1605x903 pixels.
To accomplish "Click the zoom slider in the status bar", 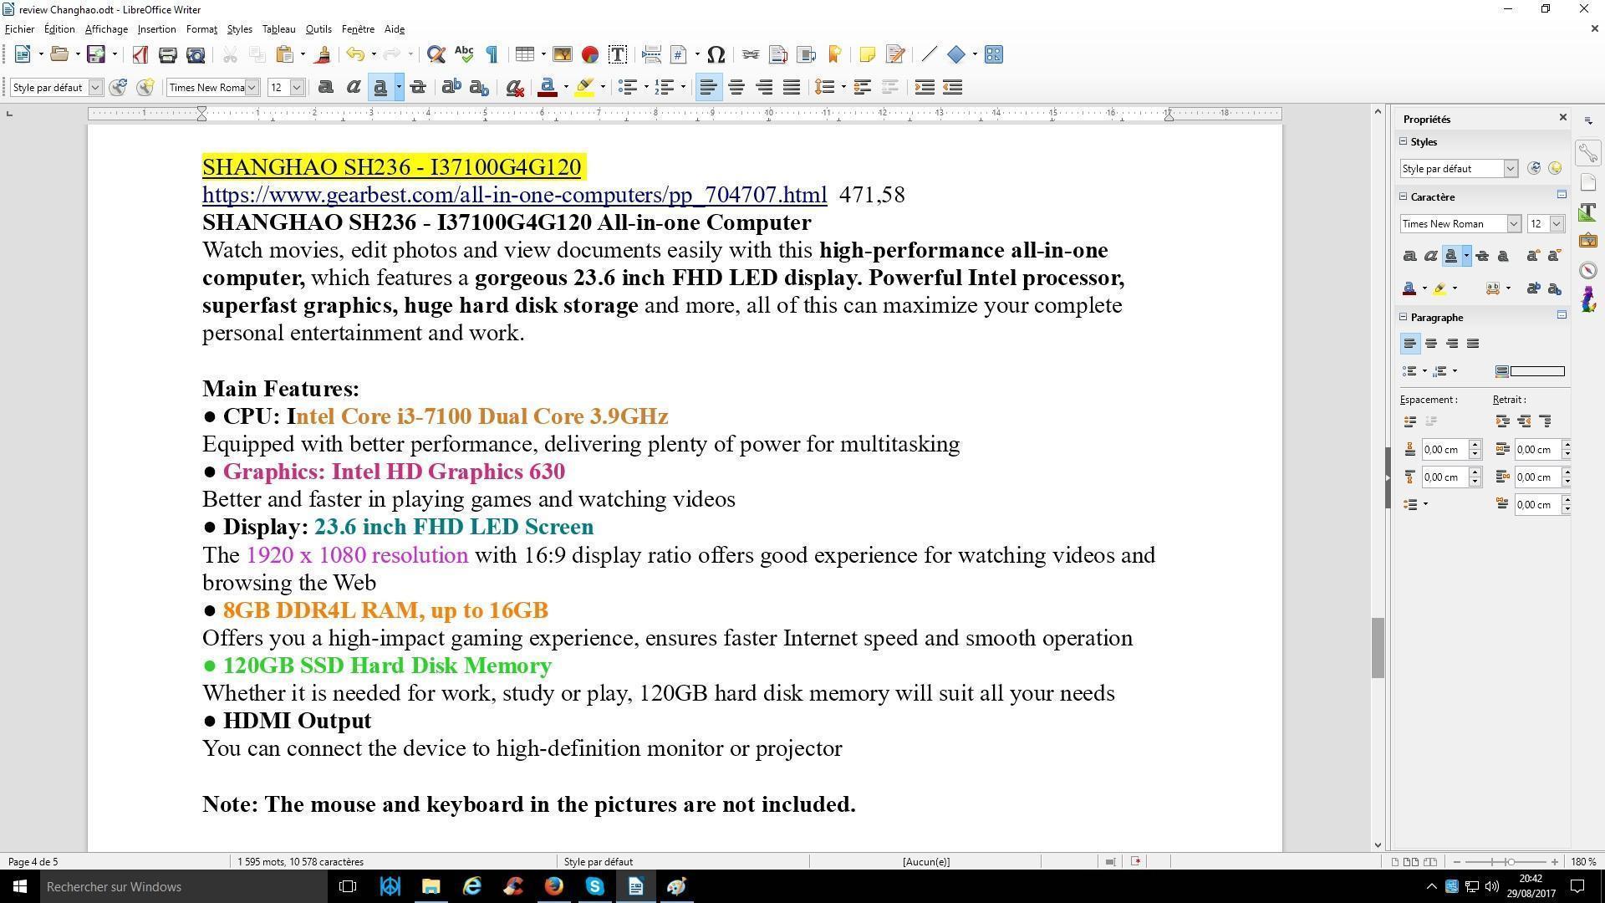I will (x=1510, y=861).
